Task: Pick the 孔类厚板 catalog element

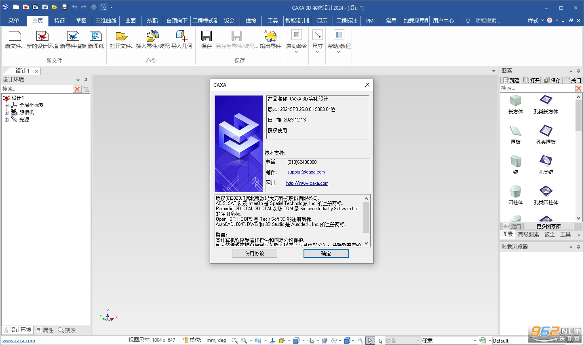Action: point(546,135)
